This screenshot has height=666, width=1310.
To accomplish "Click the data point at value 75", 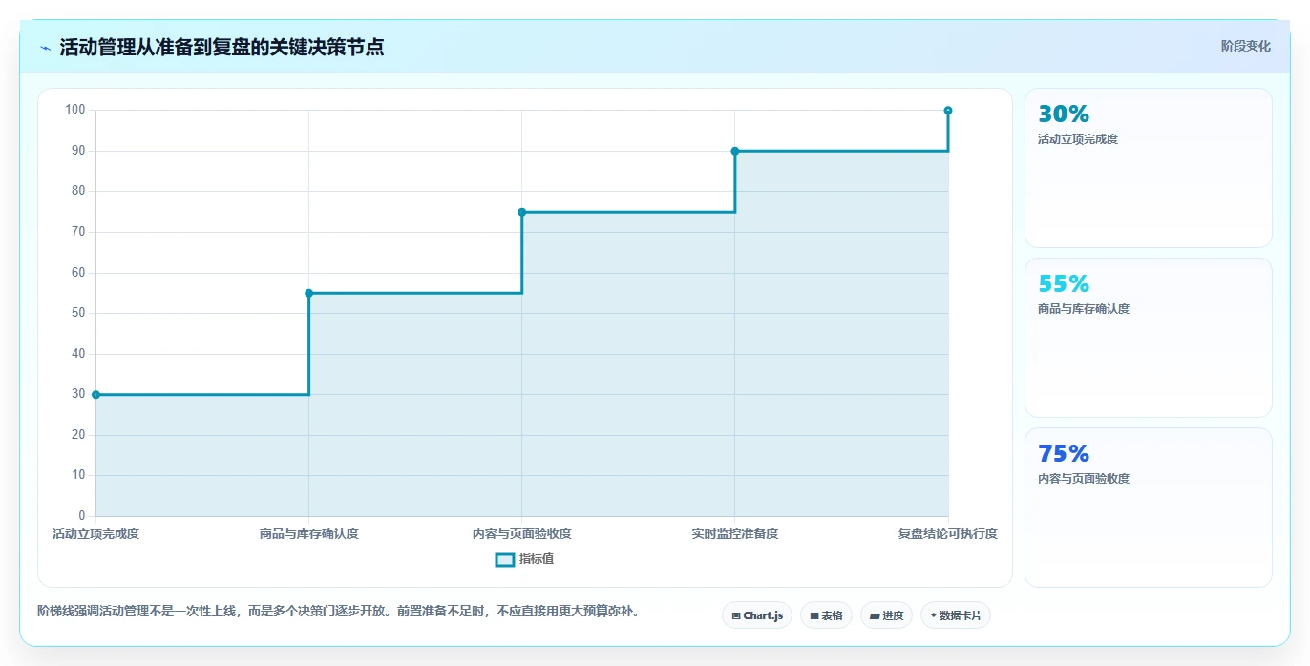I will pyautogui.click(x=521, y=212).
